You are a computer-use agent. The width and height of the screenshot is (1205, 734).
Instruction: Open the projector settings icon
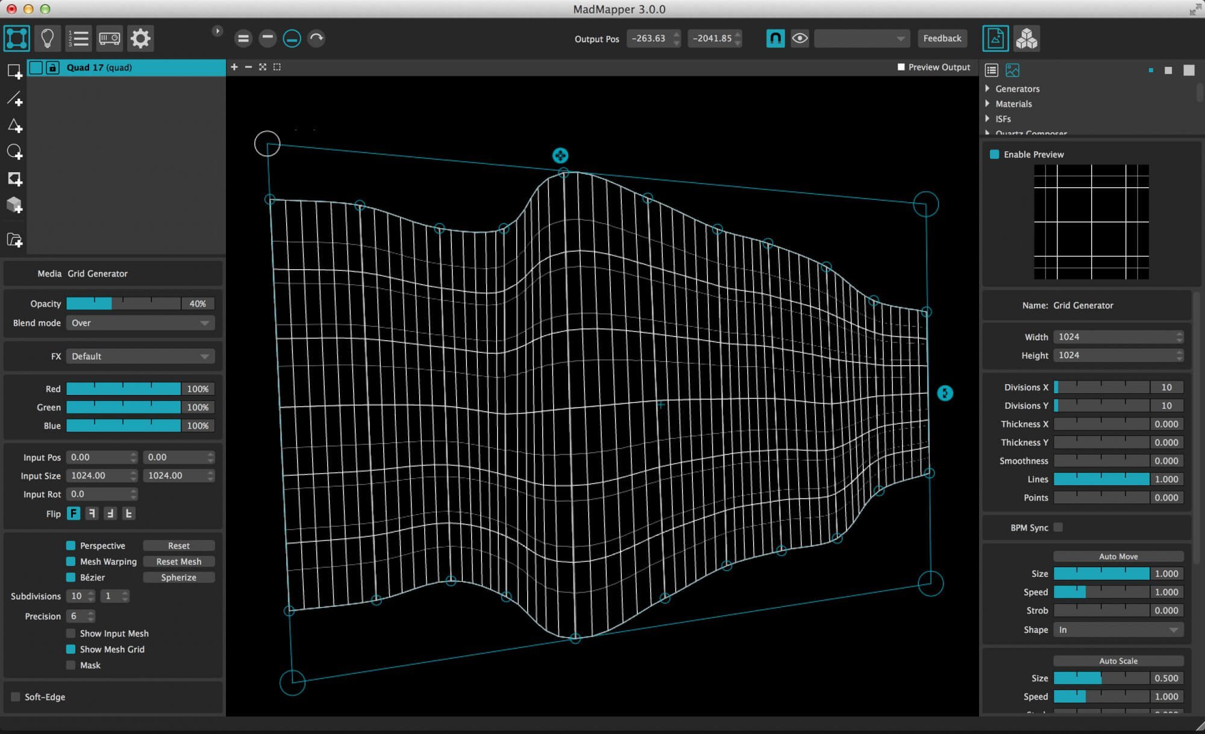point(109,39)
